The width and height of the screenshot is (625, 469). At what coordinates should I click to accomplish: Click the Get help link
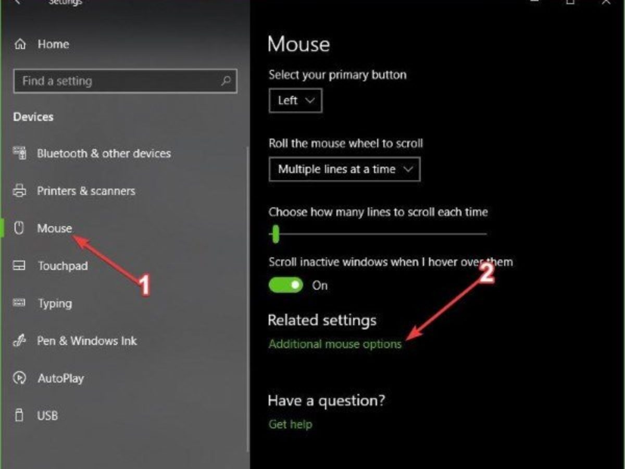pos(290,424)
